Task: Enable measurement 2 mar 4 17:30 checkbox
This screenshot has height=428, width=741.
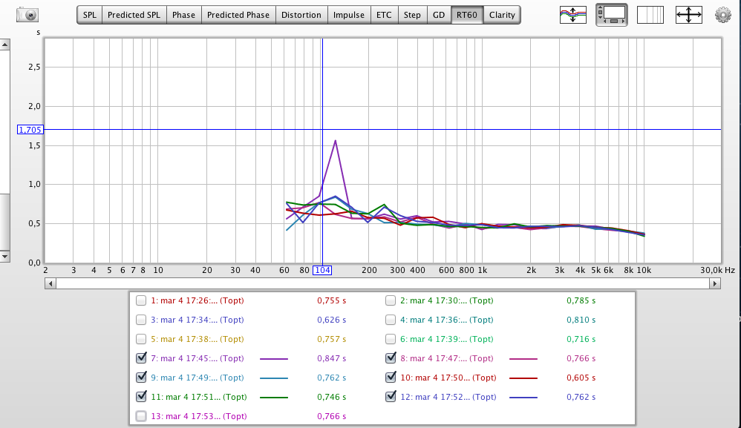Action: pos(391,300)
